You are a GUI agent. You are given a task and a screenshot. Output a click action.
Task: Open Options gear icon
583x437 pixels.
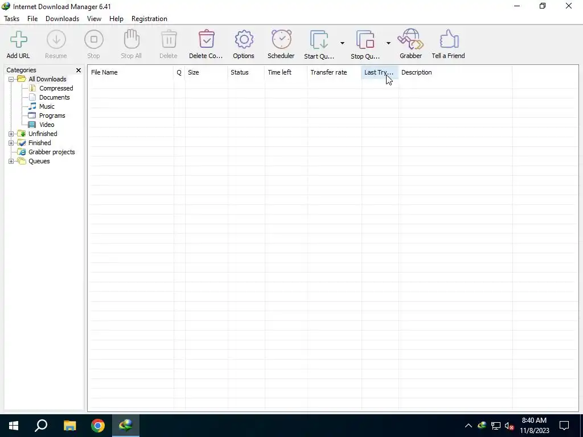[244, 39]
